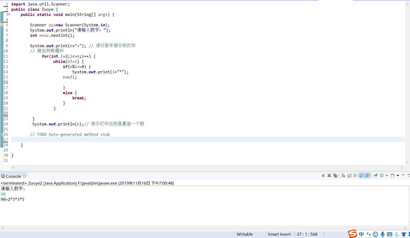410x238 pixels.
Task: Click the microphone voice input icon
Action: (382, 234)
